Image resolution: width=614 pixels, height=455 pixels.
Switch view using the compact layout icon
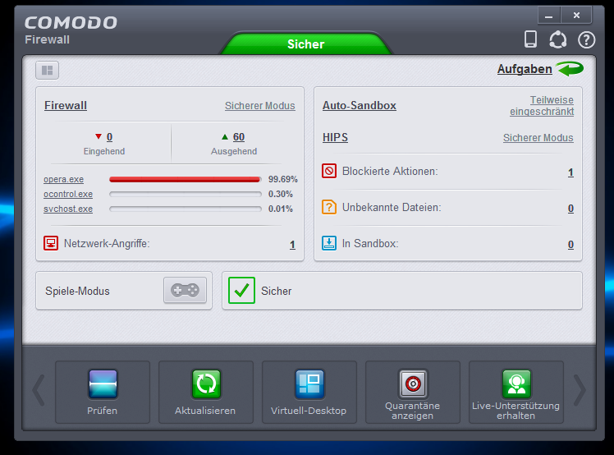click(x=47, y=70)
